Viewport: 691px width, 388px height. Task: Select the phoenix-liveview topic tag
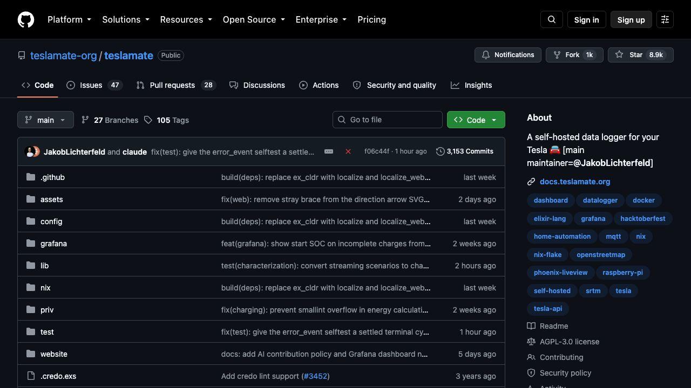(x=560, y=273)
